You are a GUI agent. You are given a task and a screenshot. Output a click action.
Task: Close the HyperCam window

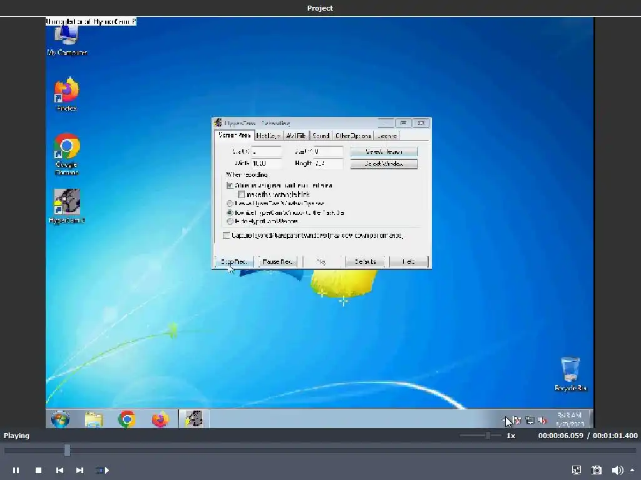(x=421, y=123)
